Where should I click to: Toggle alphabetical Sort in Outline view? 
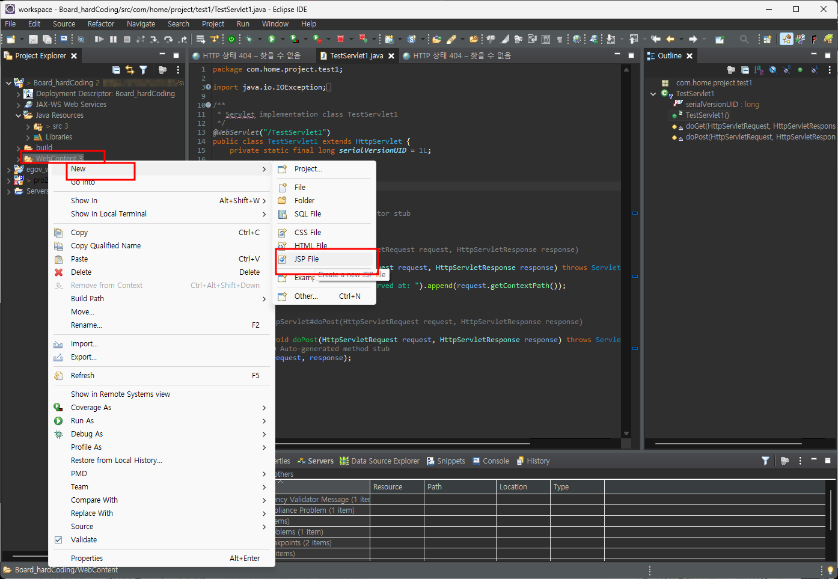(x=759, y=70)
